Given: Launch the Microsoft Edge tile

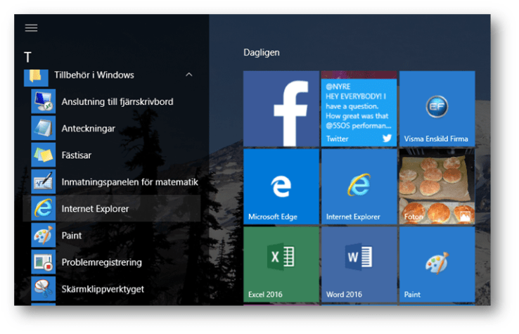Looking at the screenshot, I should pos(281,186).
